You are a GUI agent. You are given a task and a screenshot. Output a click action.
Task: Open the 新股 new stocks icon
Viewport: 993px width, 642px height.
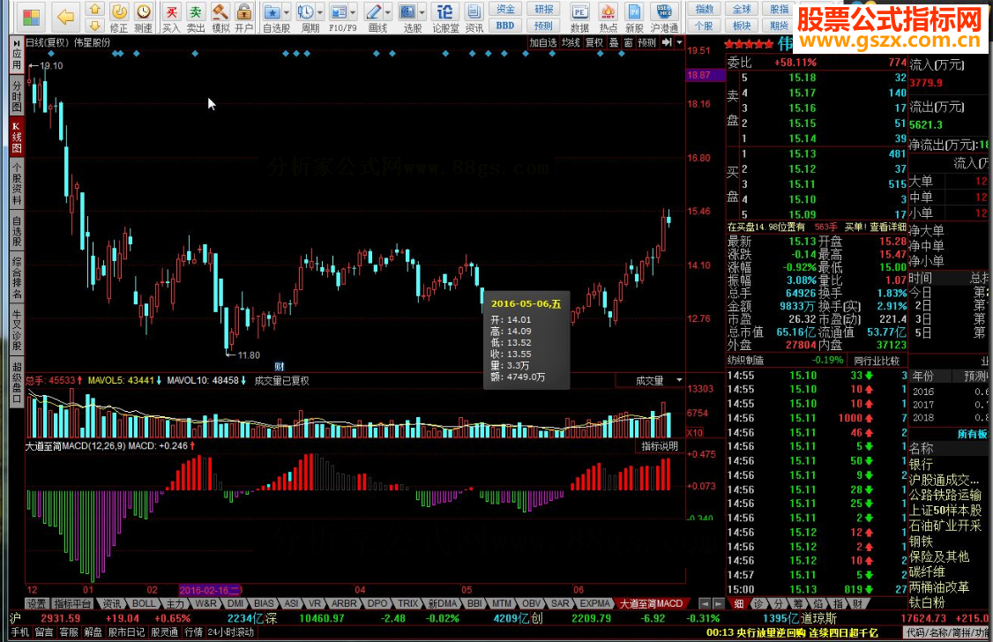coord(634,18)
